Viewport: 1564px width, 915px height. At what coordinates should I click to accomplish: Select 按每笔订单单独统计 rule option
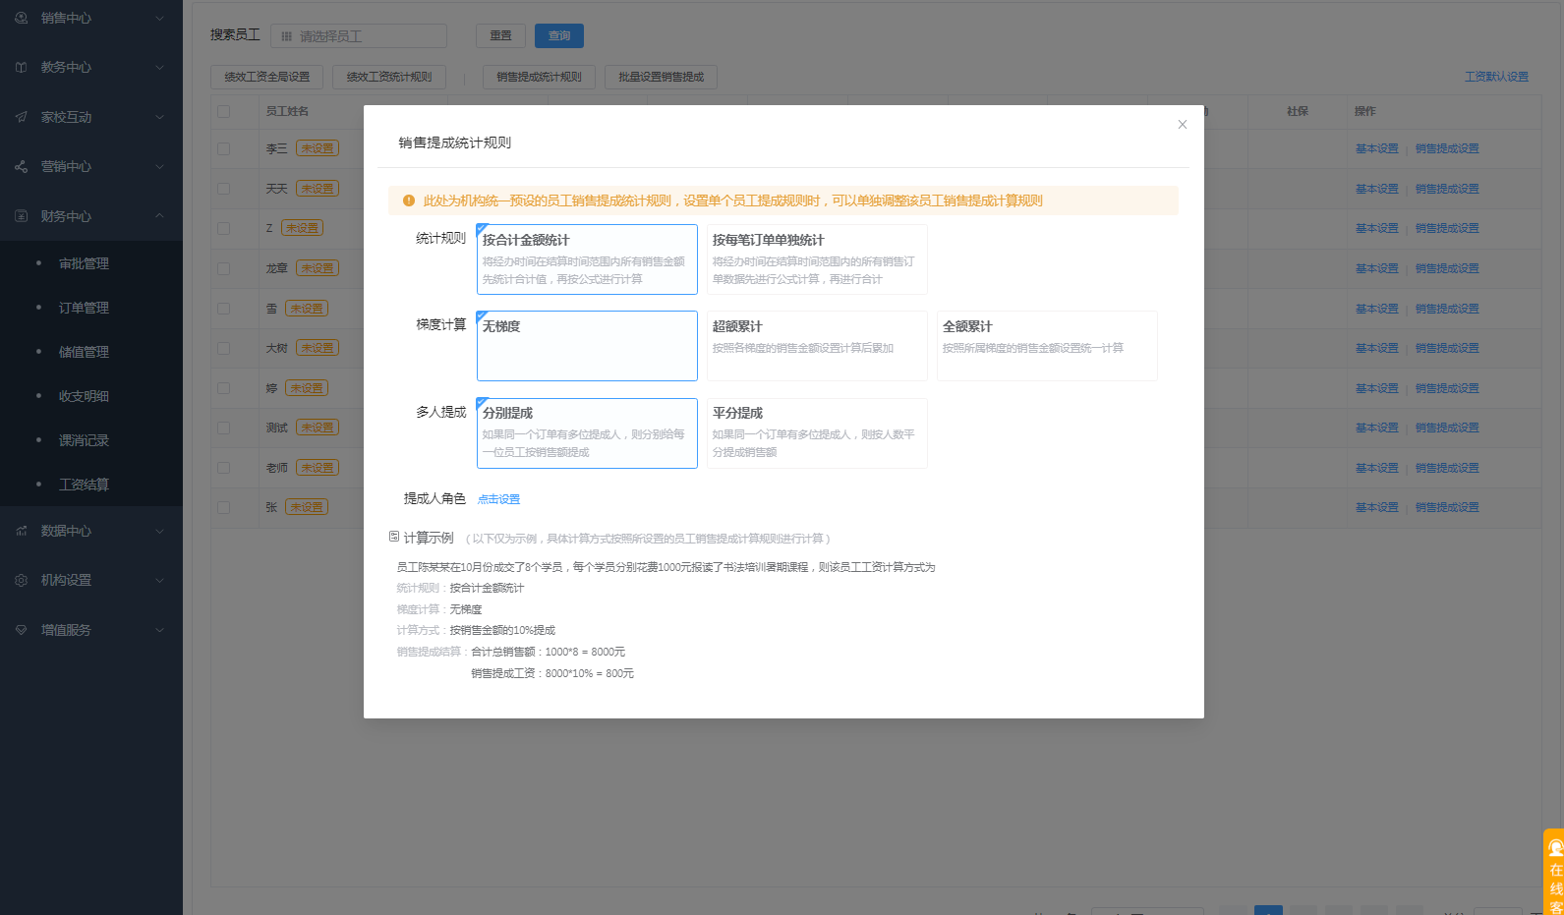tap(817, 259)
